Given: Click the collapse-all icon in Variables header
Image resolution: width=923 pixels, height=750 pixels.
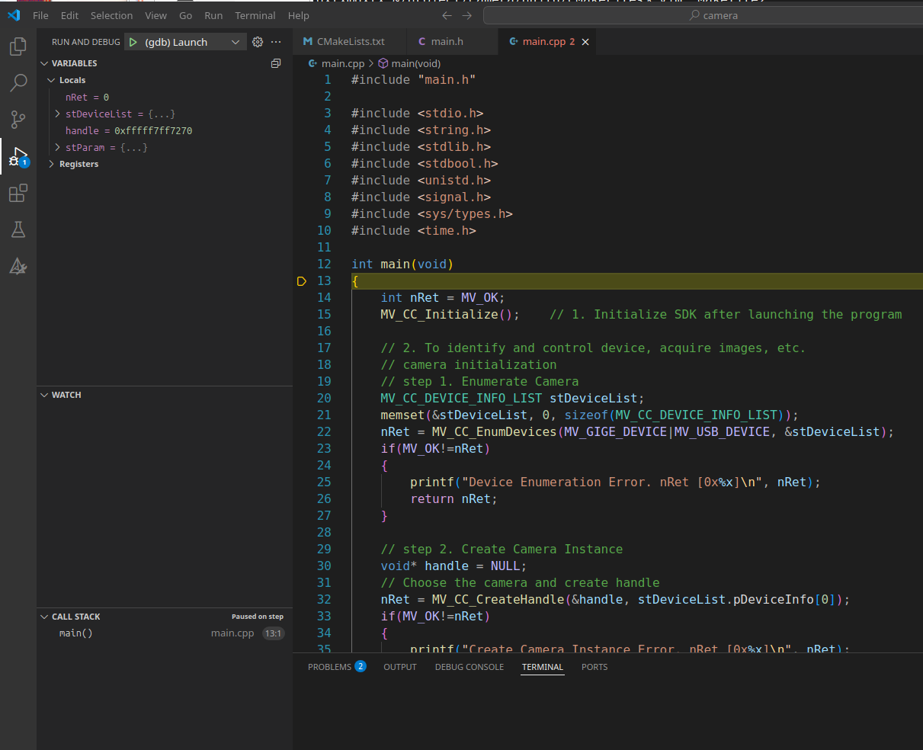Looking at the screenshot, I should coord(275,63).
